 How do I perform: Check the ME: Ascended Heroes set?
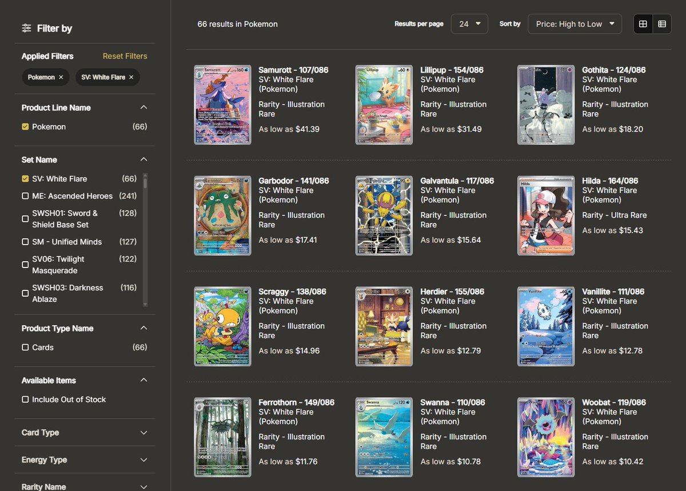25,196
